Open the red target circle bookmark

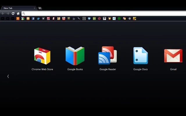pos(99,19)
